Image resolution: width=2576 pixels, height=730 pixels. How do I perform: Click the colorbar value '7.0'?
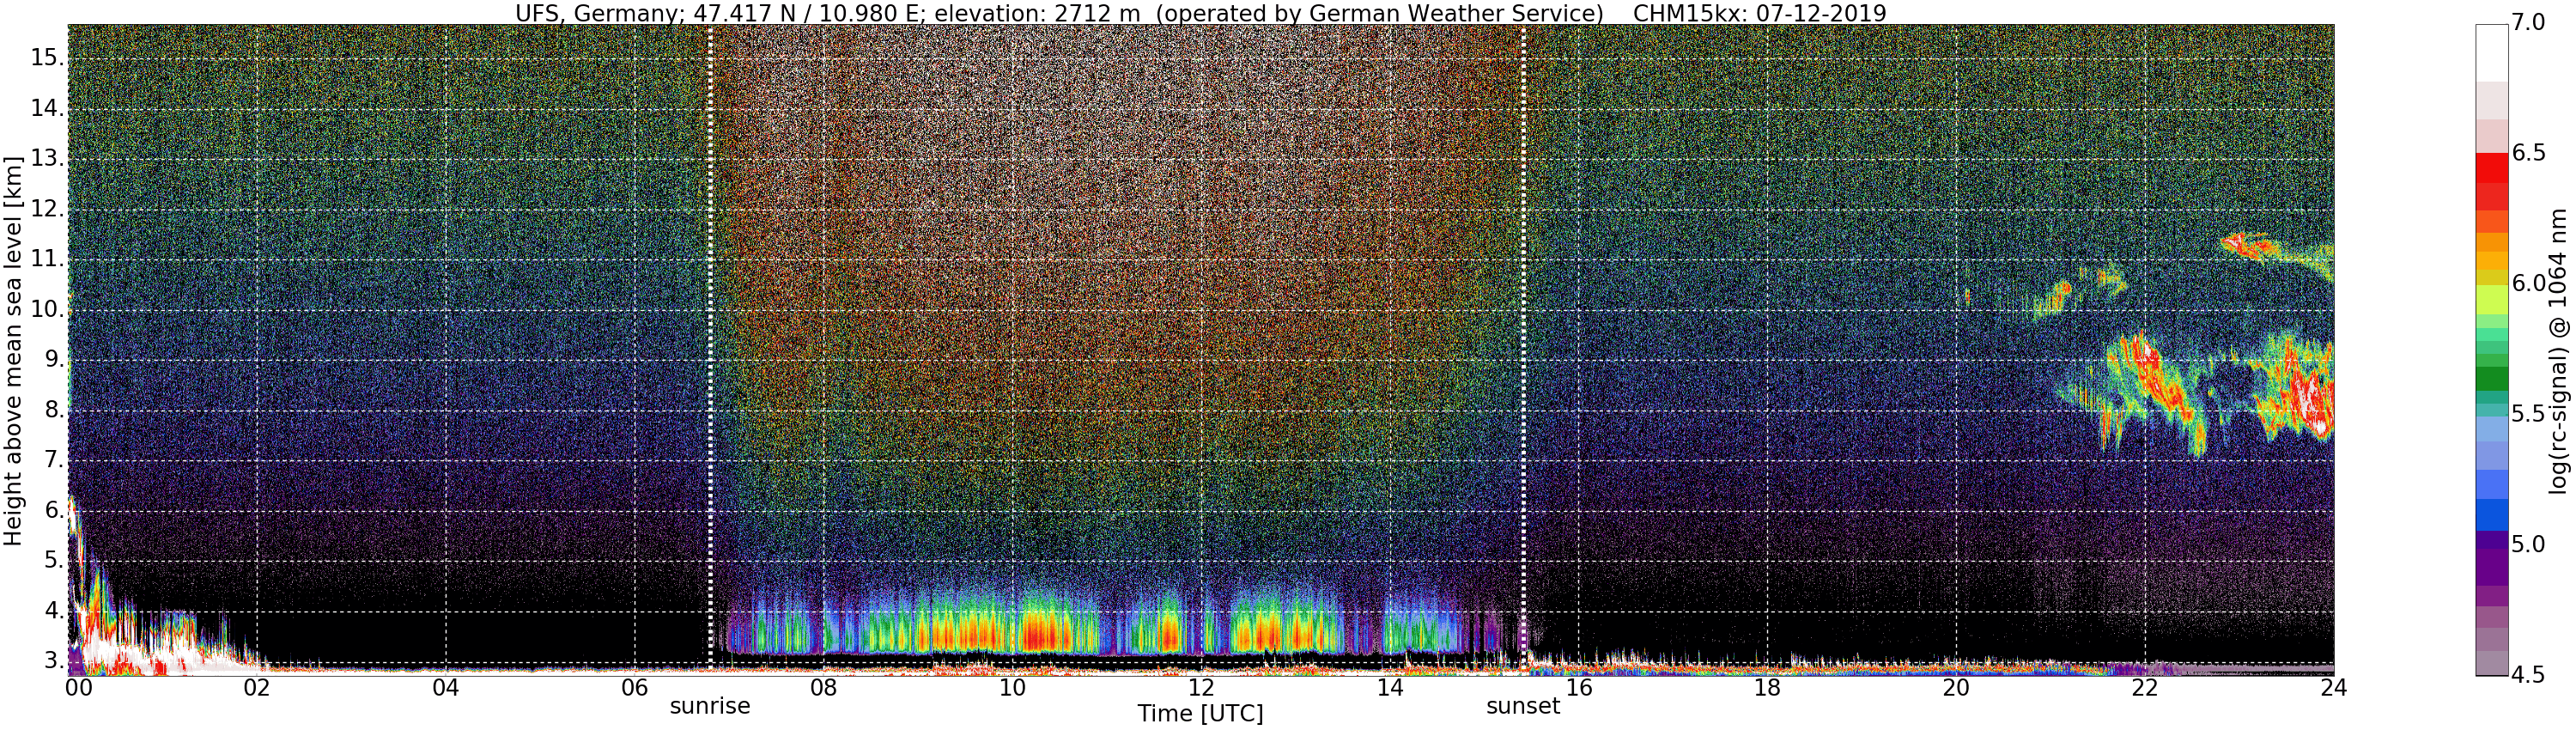click(2528, 23)
